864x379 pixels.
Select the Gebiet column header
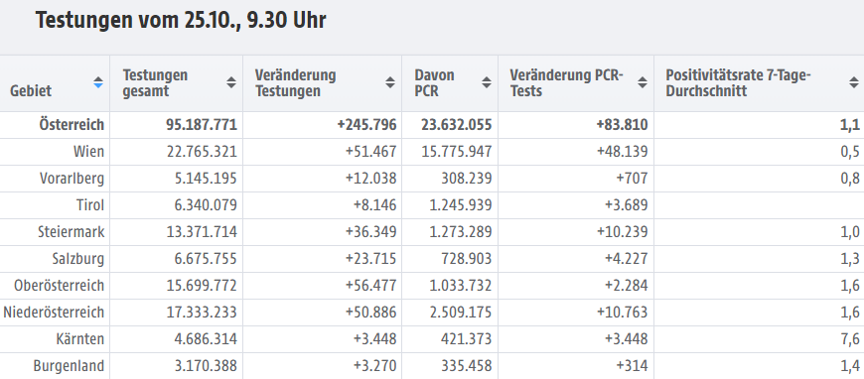click(x=31, y=91)
